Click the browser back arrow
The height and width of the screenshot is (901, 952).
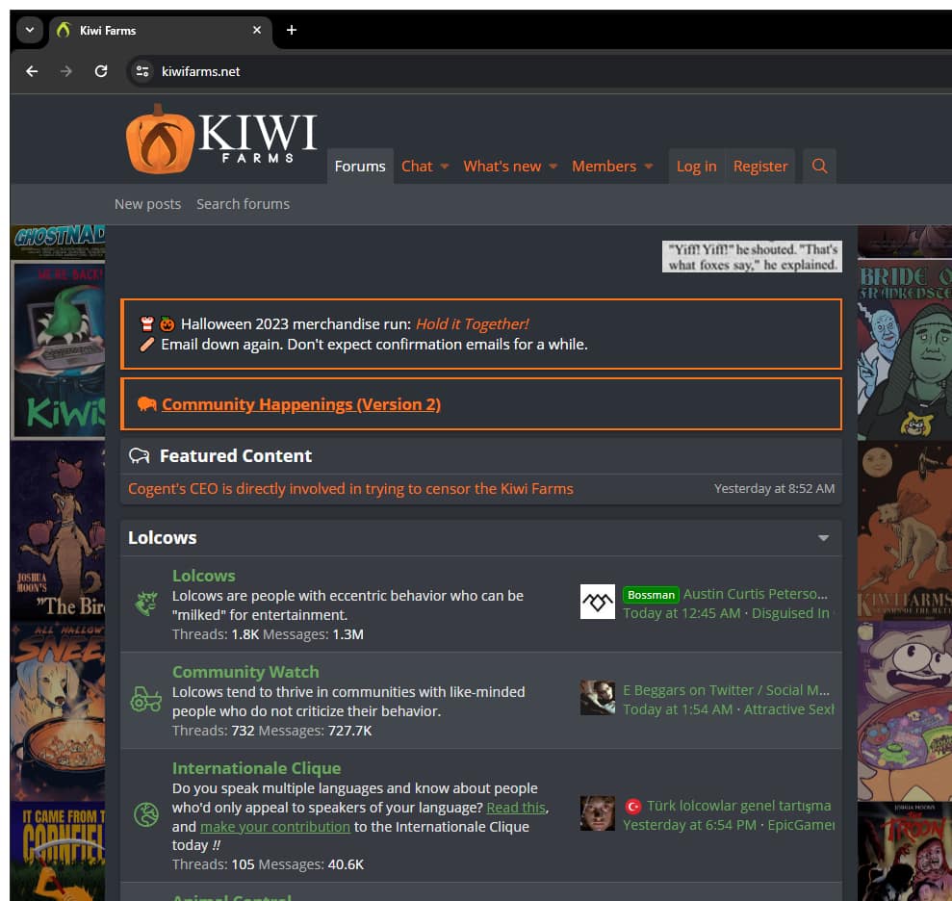coord(32,71)
